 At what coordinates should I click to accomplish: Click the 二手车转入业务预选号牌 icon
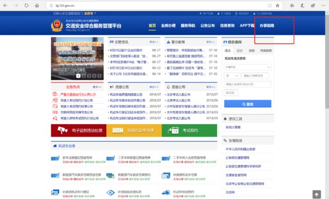point(166,158)
